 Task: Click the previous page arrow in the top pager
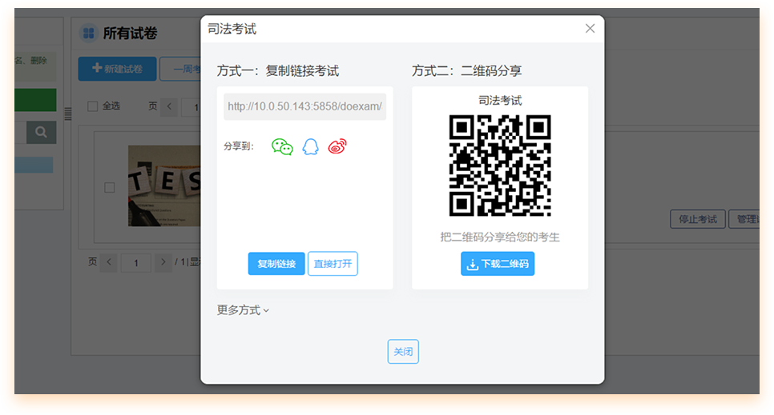pos(169,106)
